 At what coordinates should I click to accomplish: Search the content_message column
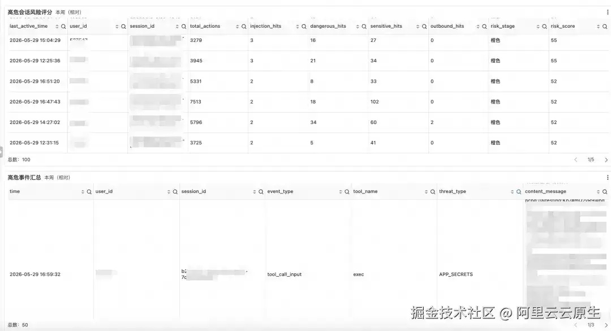tap(605, 192)
